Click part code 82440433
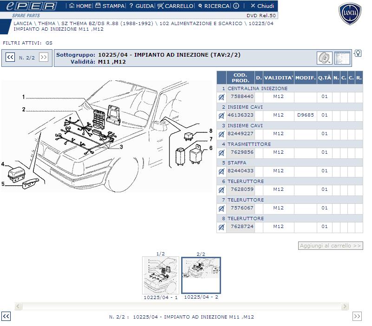The width and height of the screenshot is (372, 326). click(240, 170)
